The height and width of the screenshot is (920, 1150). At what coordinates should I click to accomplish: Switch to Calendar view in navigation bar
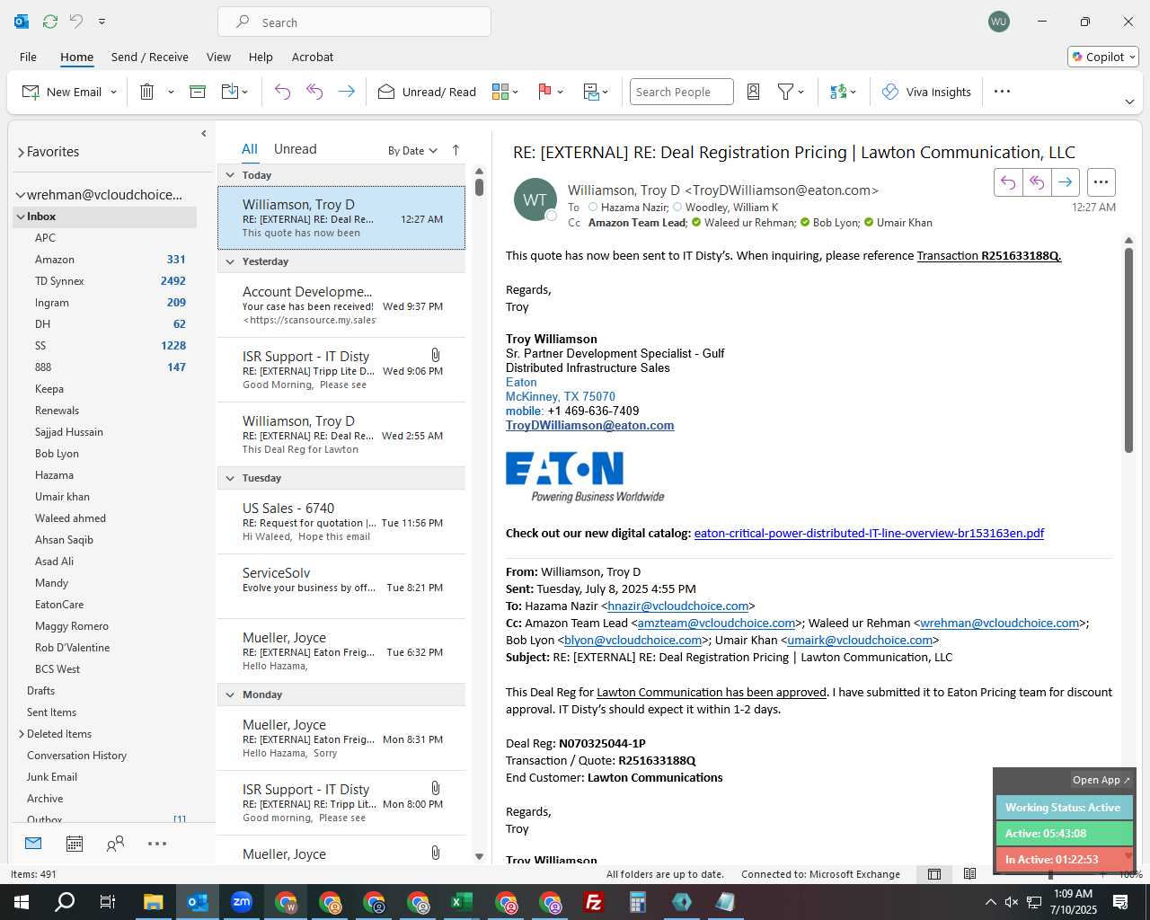(75, 844)
